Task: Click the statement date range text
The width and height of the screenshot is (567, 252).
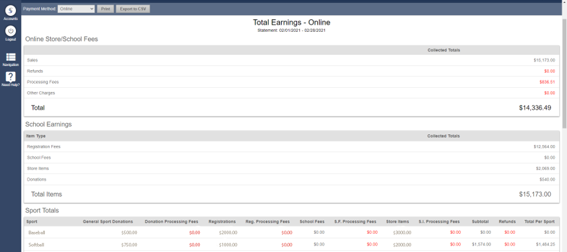Action: [291, 31]
